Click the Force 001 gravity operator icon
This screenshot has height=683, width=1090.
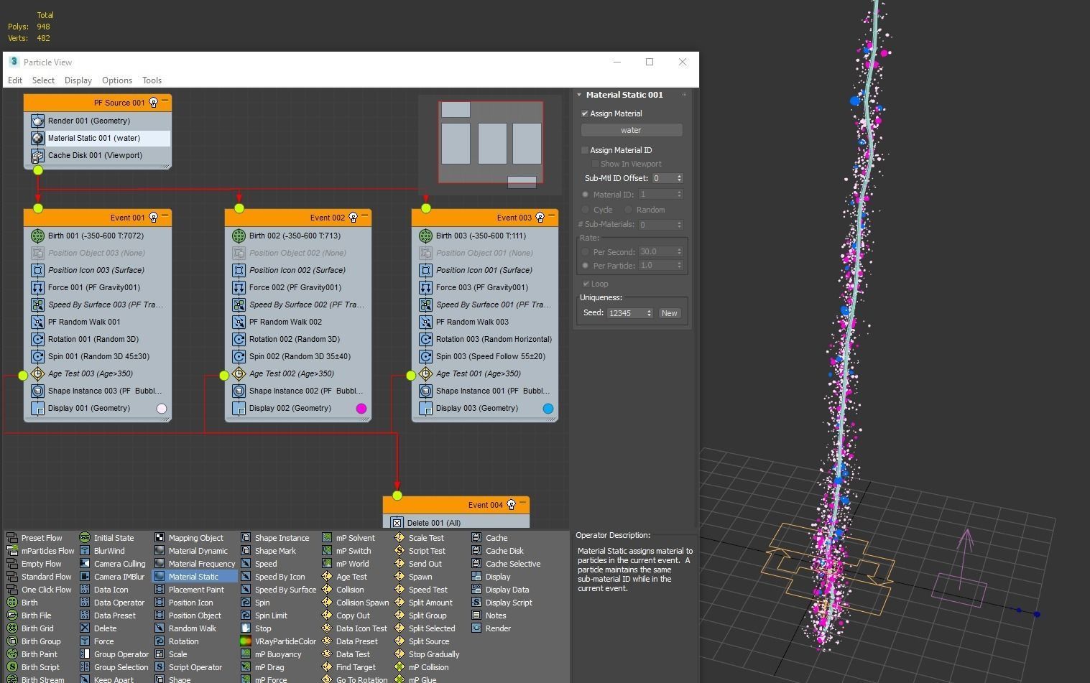(x=37, y=287)
